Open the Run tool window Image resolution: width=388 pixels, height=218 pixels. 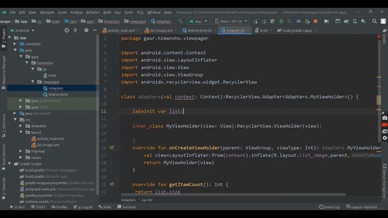[18, 207]
